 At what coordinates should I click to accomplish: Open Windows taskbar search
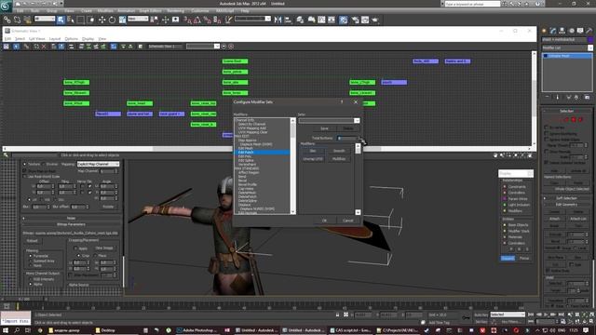point(17,330)
